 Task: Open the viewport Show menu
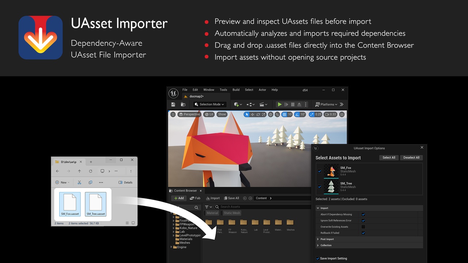click(x=222, y=114)
